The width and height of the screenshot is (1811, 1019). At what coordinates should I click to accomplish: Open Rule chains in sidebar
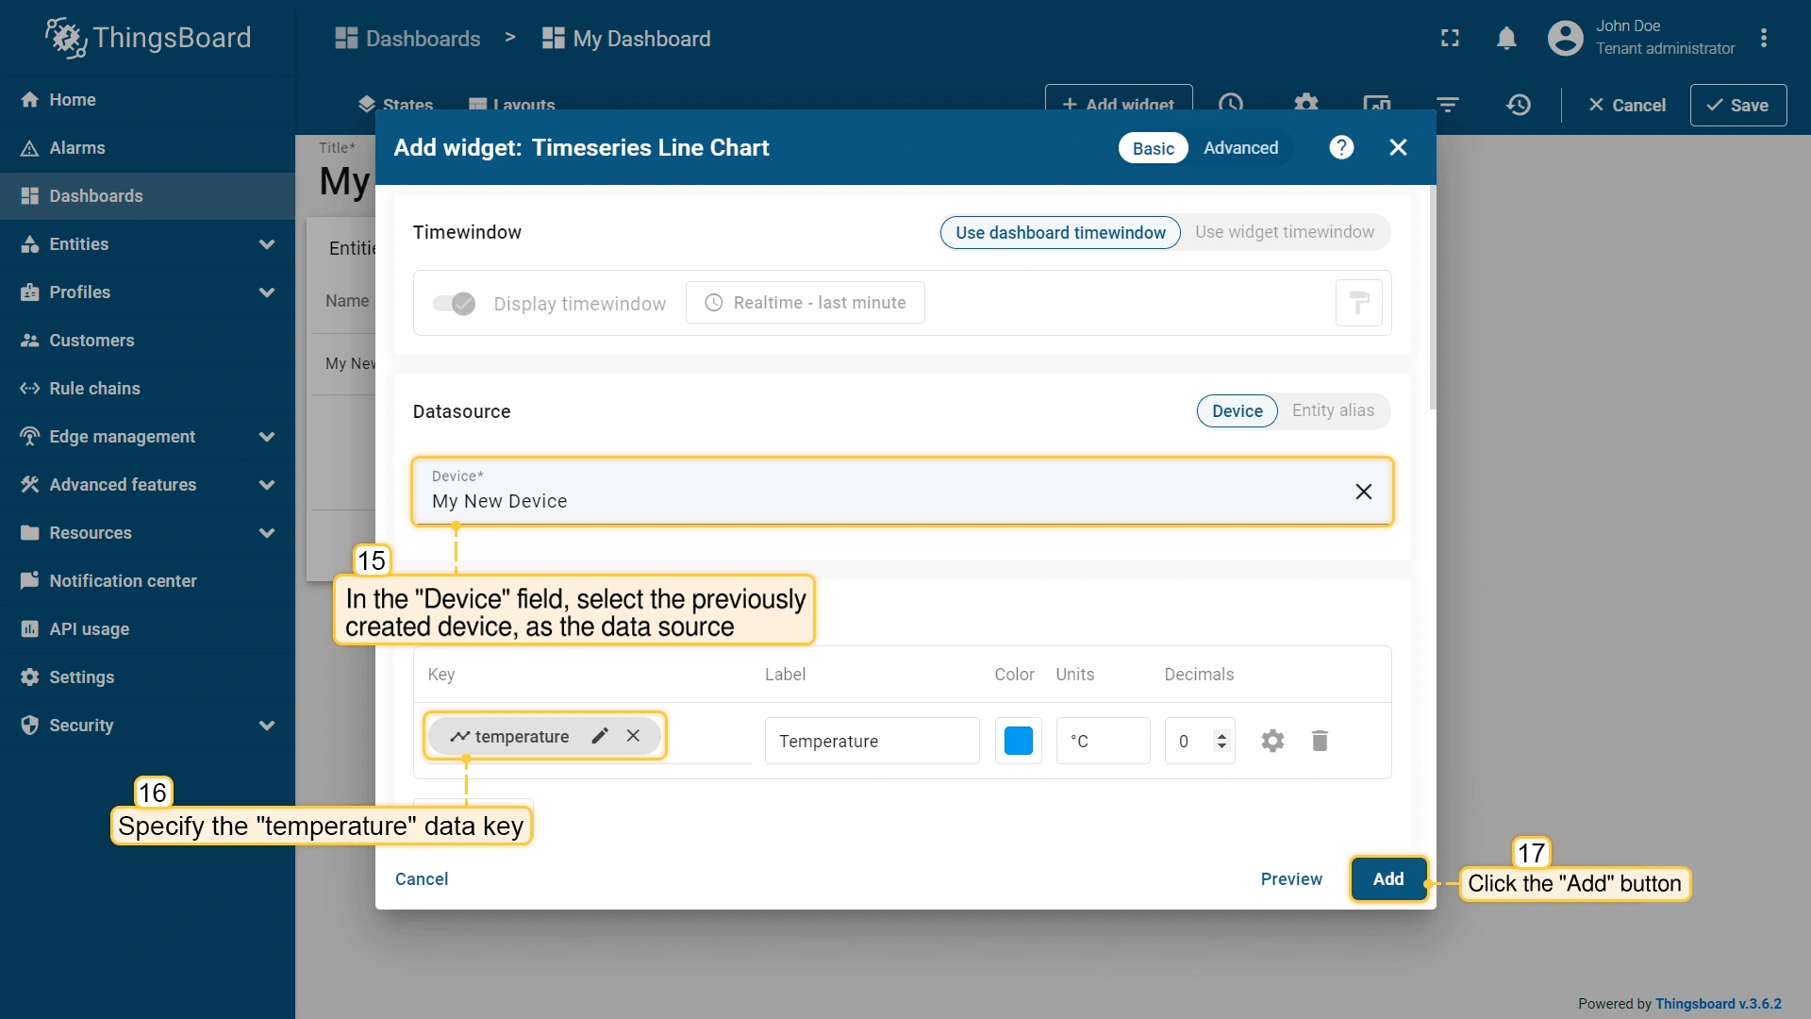coord(94,389)
